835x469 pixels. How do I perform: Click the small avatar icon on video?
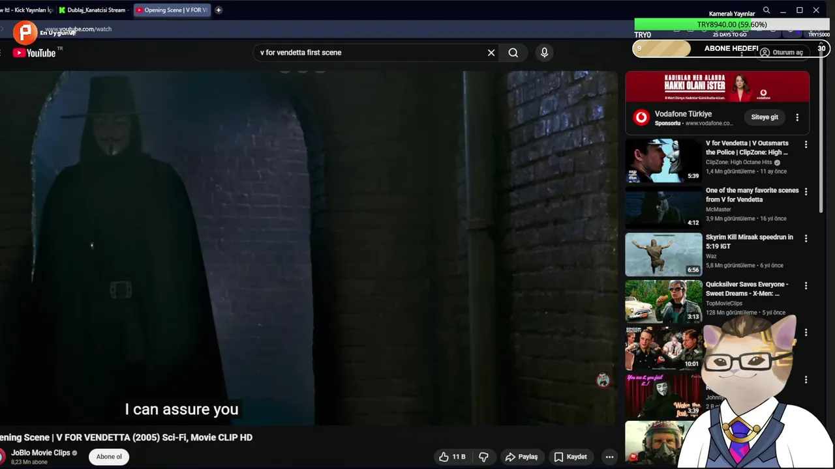coord(603,380)
